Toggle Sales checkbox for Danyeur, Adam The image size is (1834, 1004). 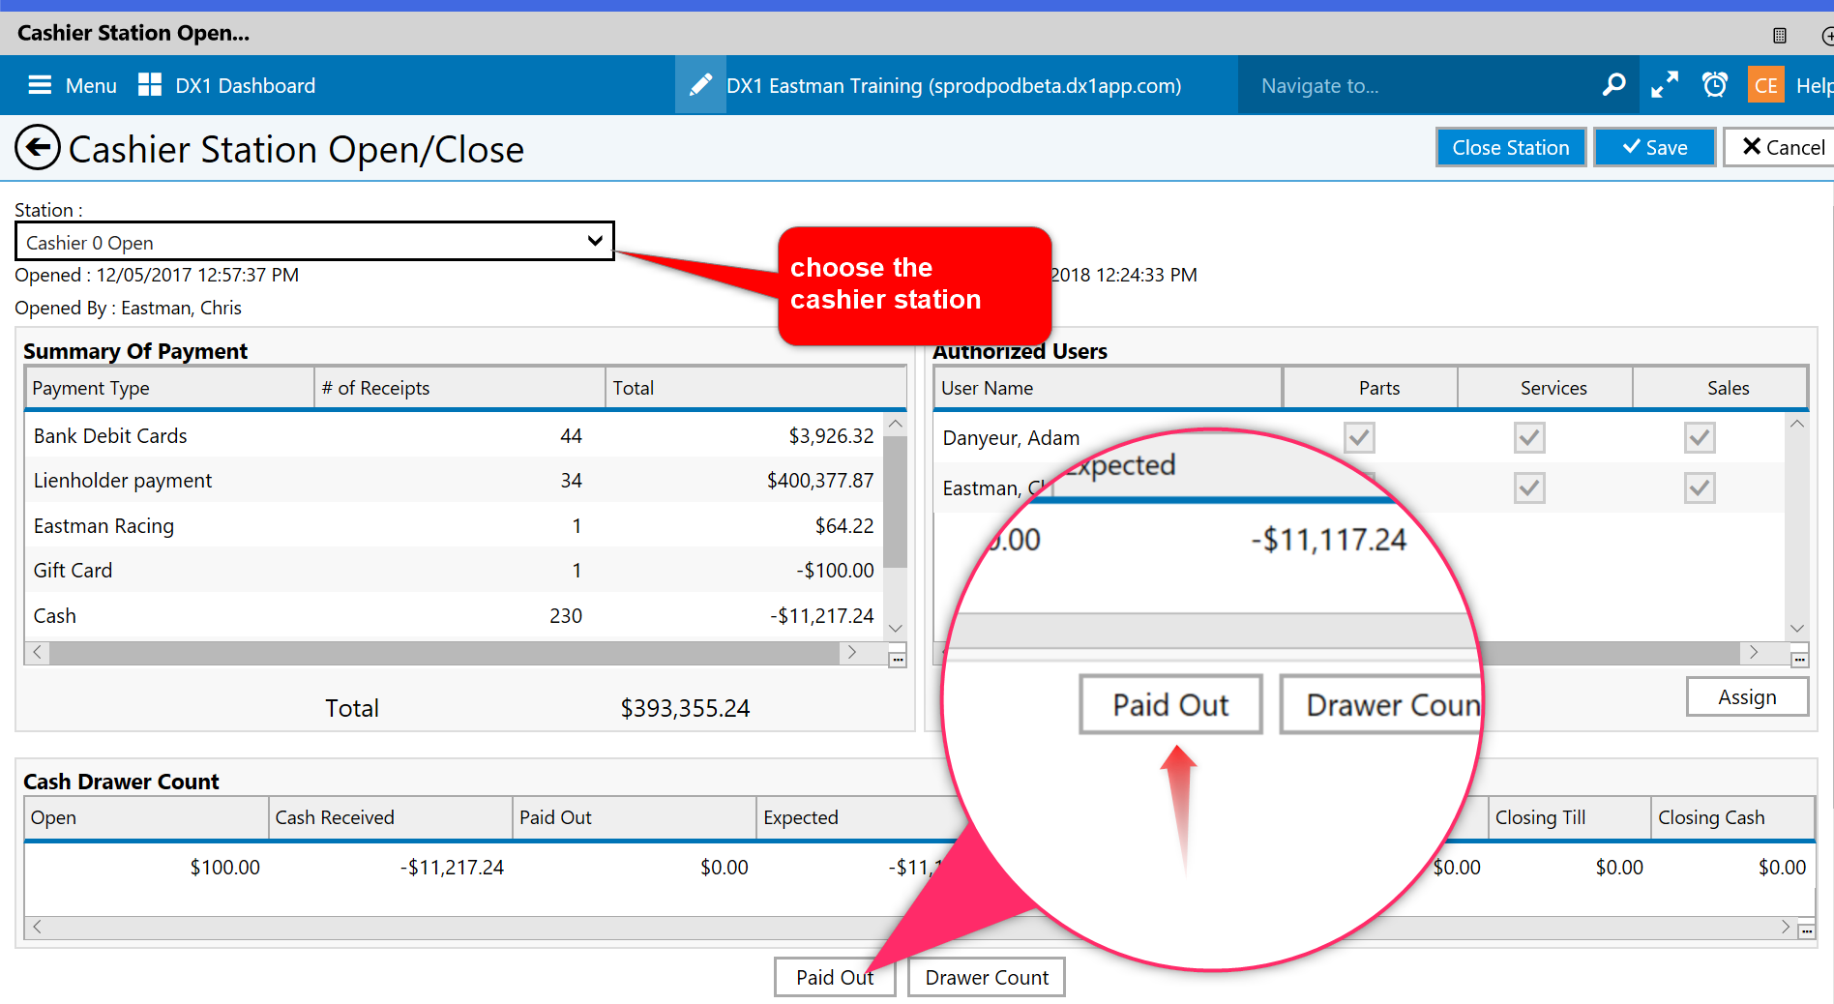[1700, 437]
